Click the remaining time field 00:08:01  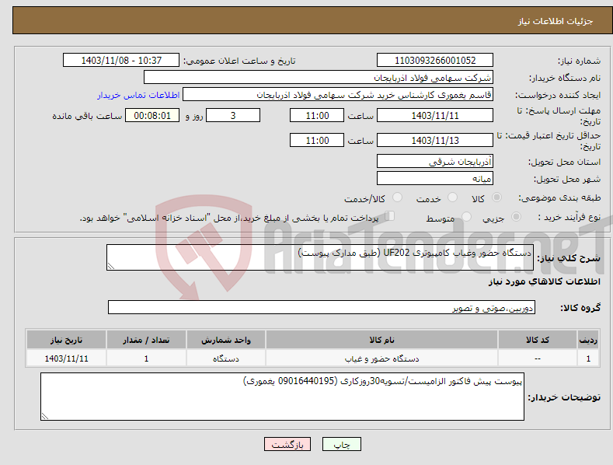pos(152,115)
